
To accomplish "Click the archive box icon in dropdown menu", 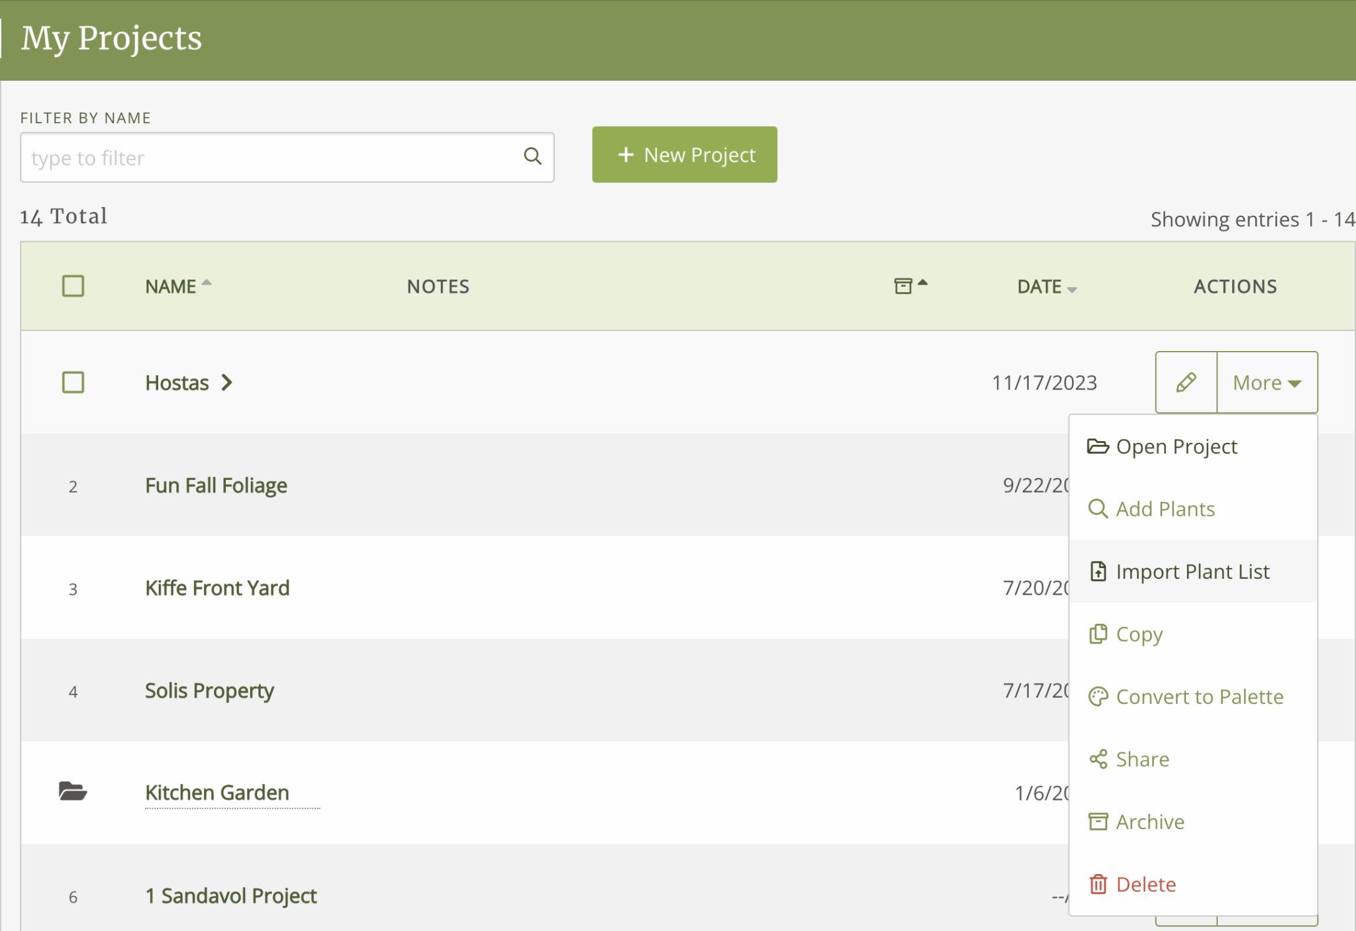I will [x=1098, y=822].
